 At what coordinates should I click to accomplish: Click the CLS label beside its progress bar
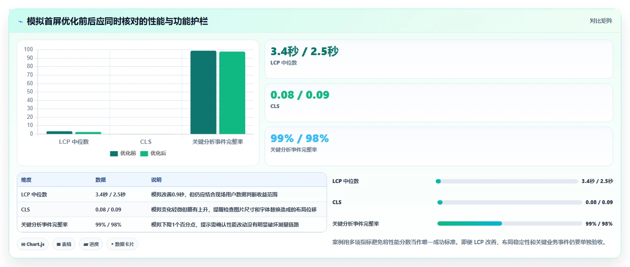337,202
